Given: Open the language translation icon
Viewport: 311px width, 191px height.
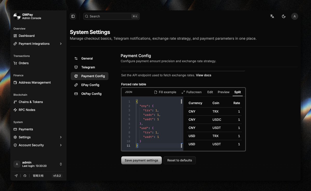Looking at the screenshot, I should point(272,16).
